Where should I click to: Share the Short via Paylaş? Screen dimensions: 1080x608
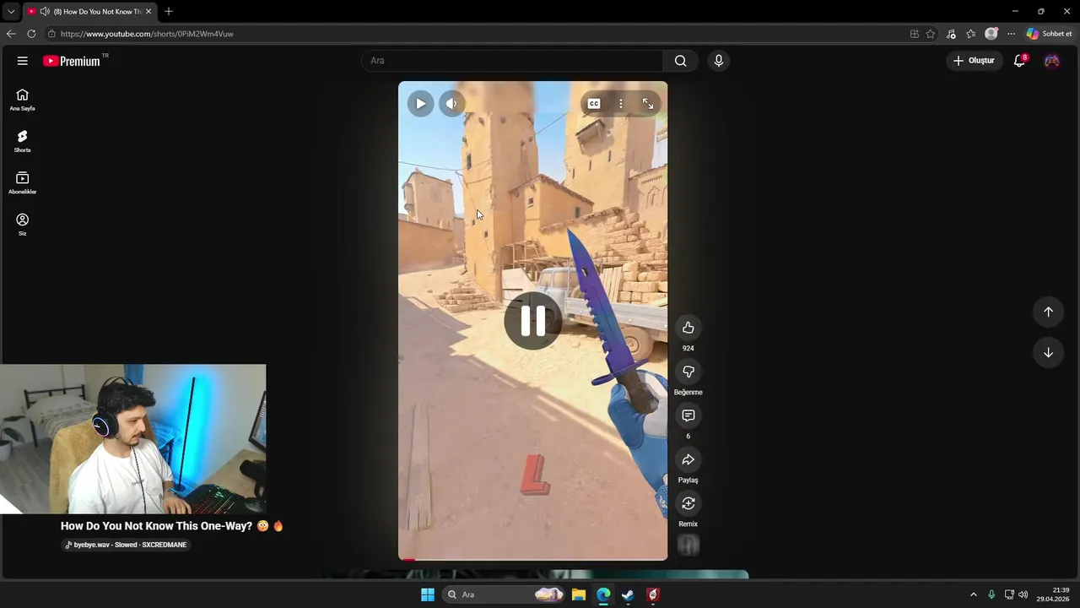pyautogui.click(x=688, y=459)
